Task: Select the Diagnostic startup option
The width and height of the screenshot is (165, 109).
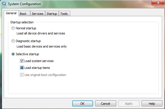Action: 13,41
